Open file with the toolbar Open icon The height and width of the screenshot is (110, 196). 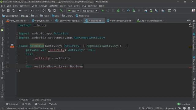coord(3,11)
